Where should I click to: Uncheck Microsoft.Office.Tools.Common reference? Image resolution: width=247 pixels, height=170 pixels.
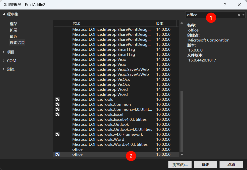click(x=57, y=104)
